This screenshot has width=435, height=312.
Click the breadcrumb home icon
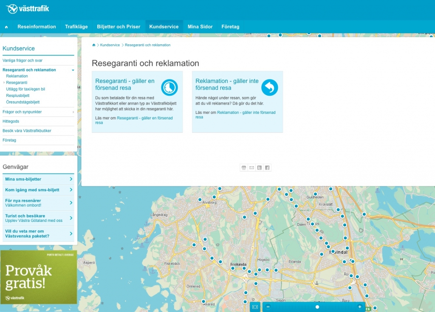click(94, 45)
